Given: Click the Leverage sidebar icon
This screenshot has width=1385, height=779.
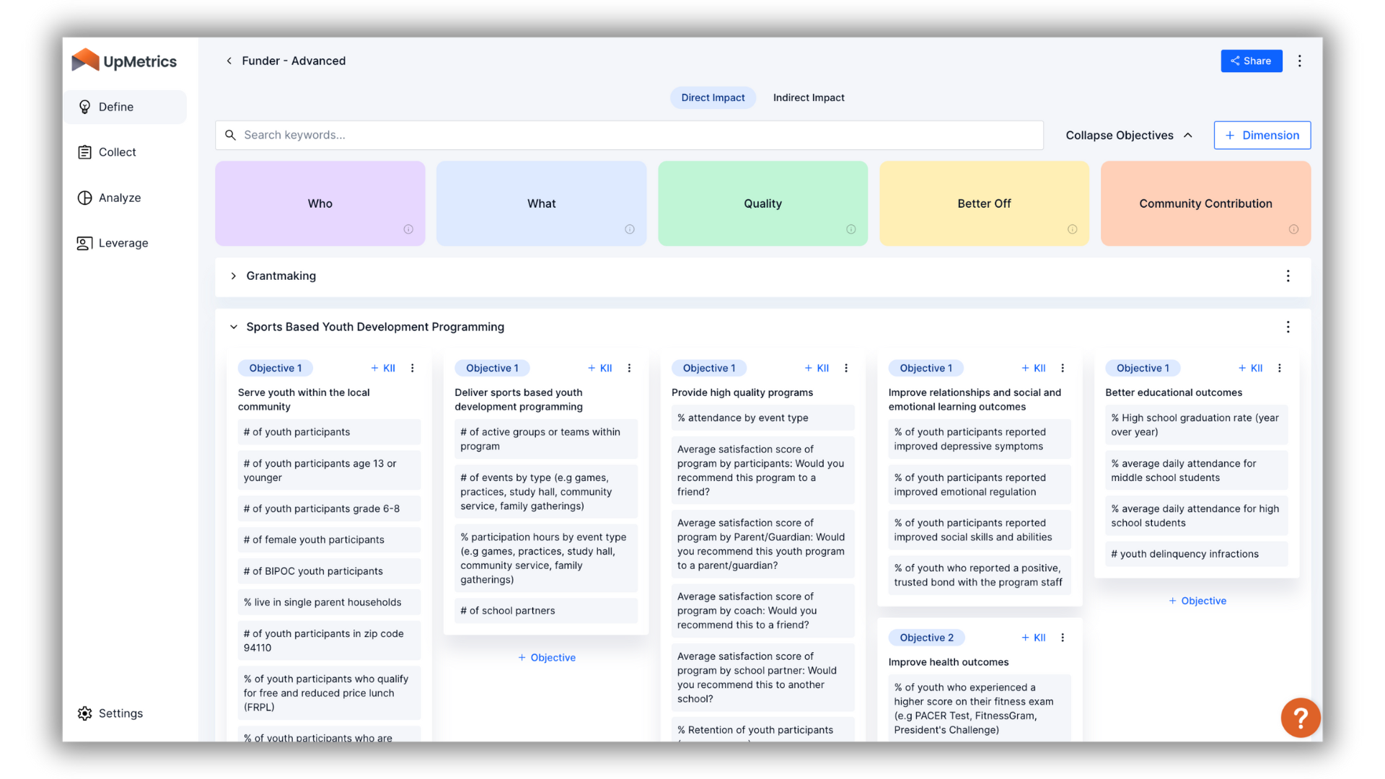Looking at the screenshot, I should pyautogui.click(x=86, y=242).
